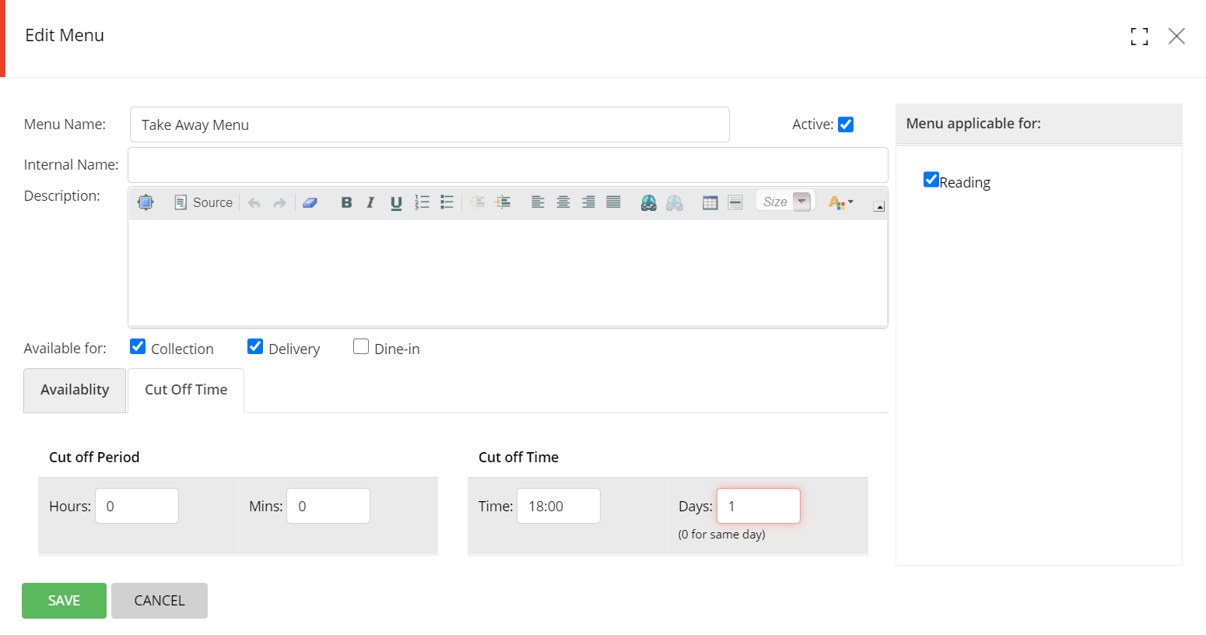Focus the cut off Hours field
1206x635 pixels.
(x=137, y=506)
